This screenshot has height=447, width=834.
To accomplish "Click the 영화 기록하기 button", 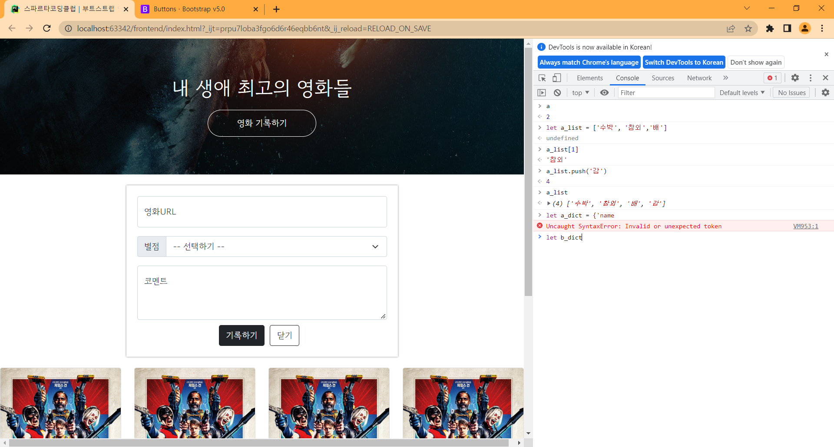I will 262,123.
